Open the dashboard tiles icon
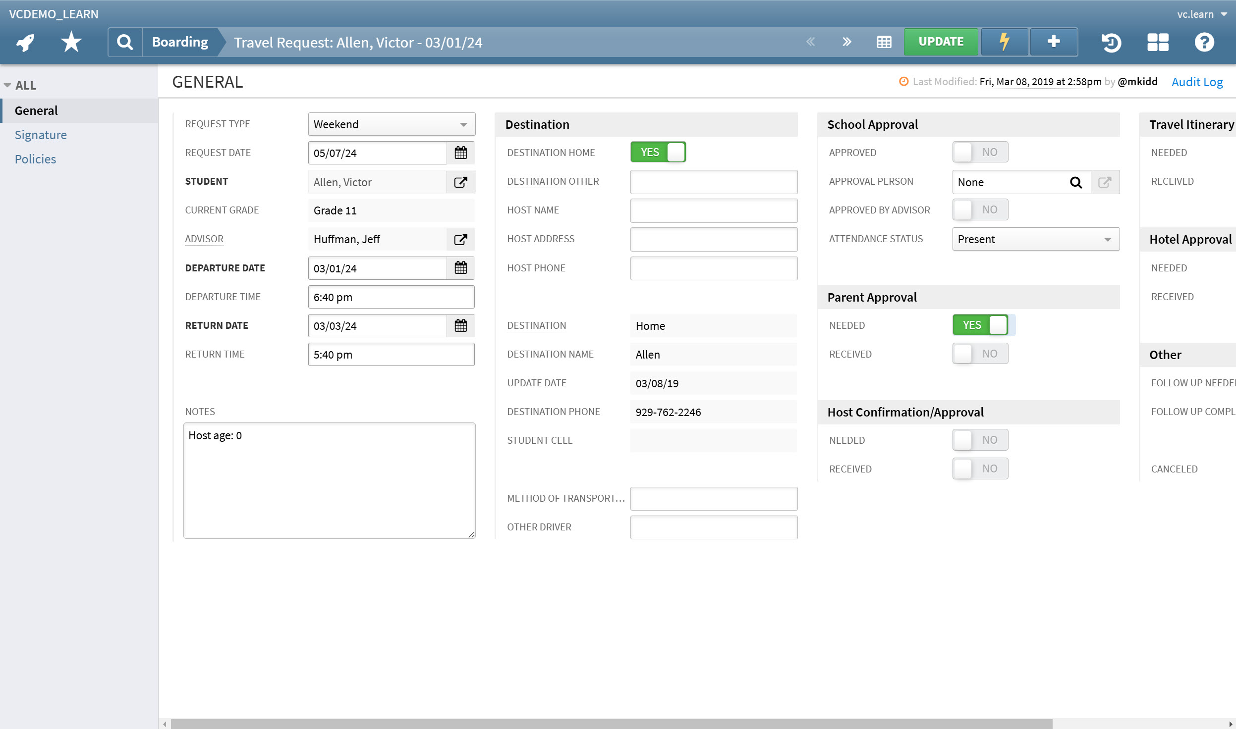The image size is (1236, 729). [x=1158, y=42]
